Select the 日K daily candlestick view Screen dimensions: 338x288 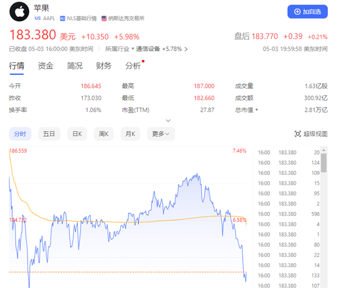(76, 134)
